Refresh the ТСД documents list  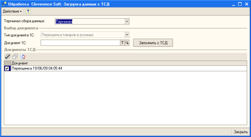pyautogui.click(x=23, y=57)
